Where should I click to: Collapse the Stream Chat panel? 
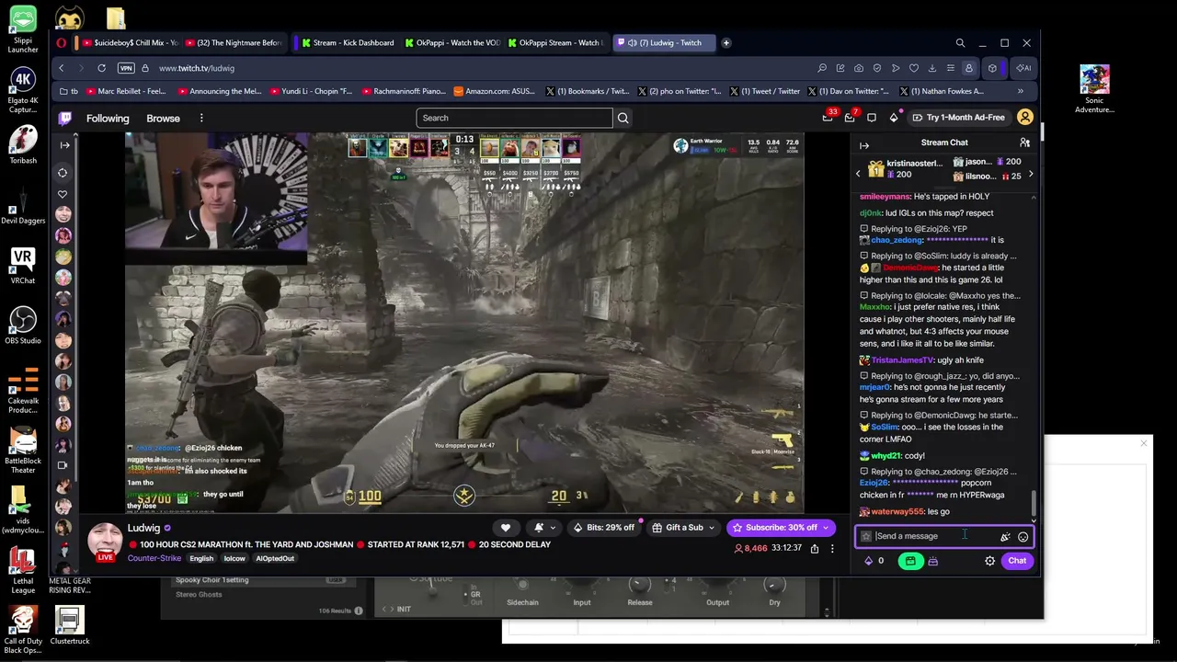click(x=864, y=145)
